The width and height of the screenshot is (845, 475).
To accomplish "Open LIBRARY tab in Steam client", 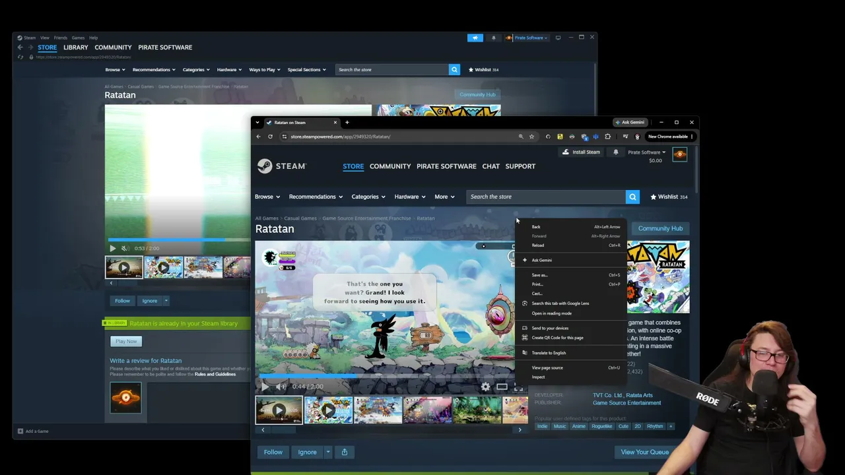I will click(75, 47).
